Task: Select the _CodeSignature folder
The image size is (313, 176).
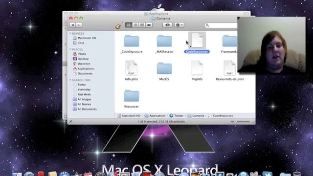Action: [x=132, y=41]
